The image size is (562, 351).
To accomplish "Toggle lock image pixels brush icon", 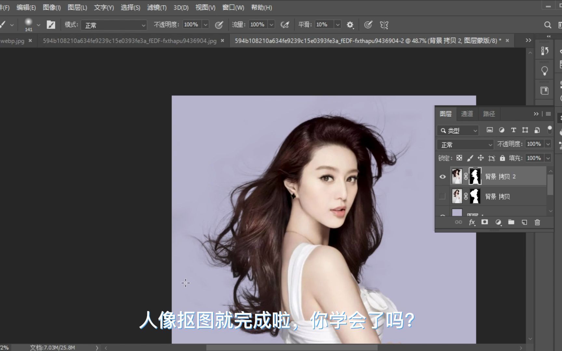I will point(470,158).
